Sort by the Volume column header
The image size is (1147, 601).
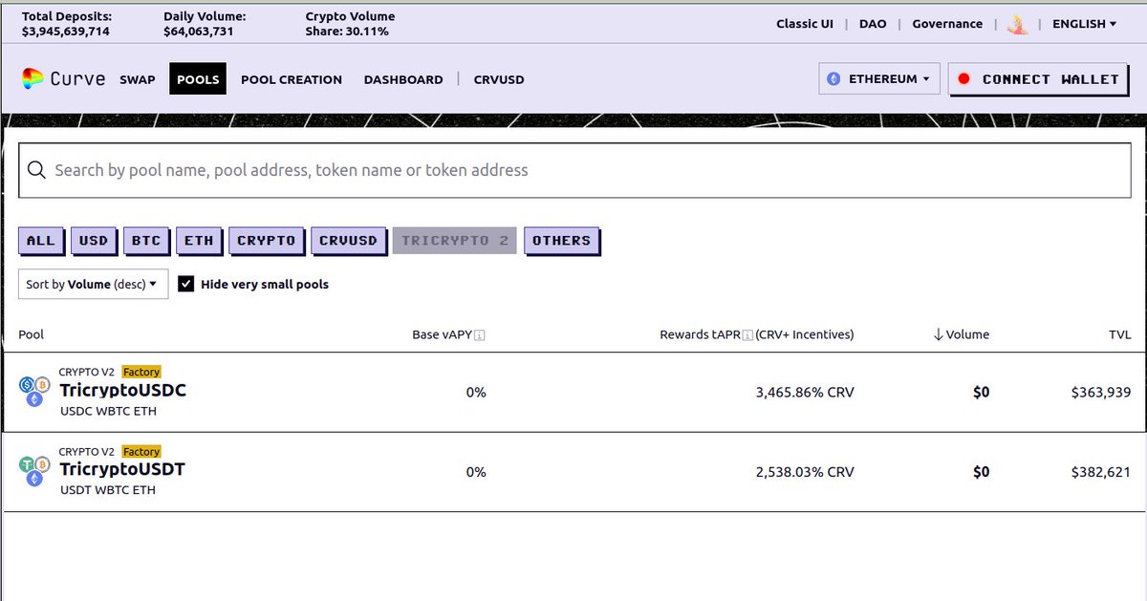pos(962,334)
